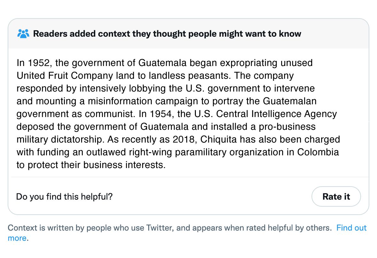Click the word "Colombia" in the note
This screenshot has width=377, height=258.
tap(318, 152)
